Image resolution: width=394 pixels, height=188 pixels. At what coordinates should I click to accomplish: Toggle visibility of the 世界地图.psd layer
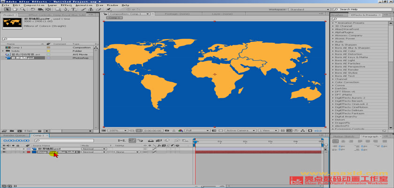[4, 149]
